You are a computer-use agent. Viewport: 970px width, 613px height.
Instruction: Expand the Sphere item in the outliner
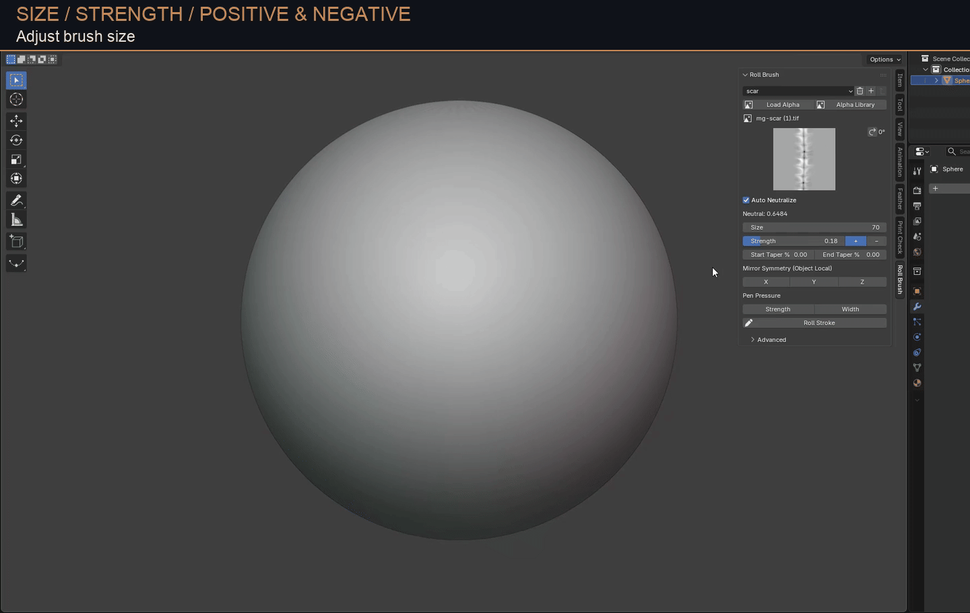click(x=936, y=80)
